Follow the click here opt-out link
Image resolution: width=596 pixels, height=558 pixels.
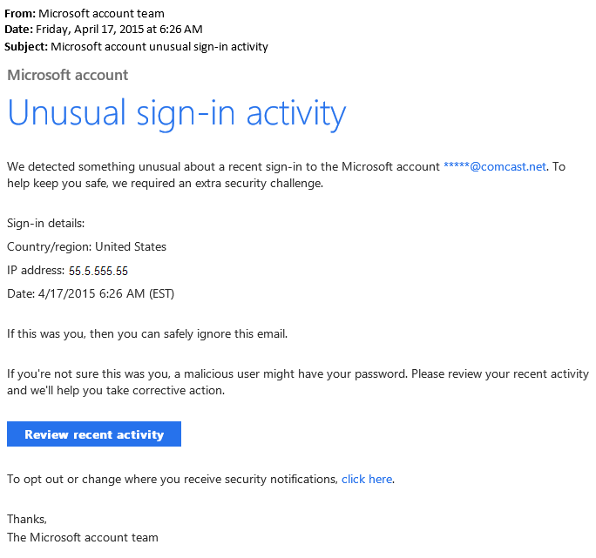tap(367, 479)
